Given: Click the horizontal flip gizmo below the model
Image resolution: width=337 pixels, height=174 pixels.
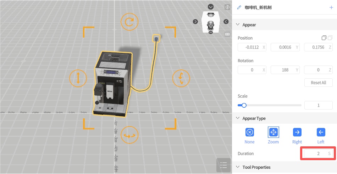Looking at the screenshot, I should coord(129,135).
